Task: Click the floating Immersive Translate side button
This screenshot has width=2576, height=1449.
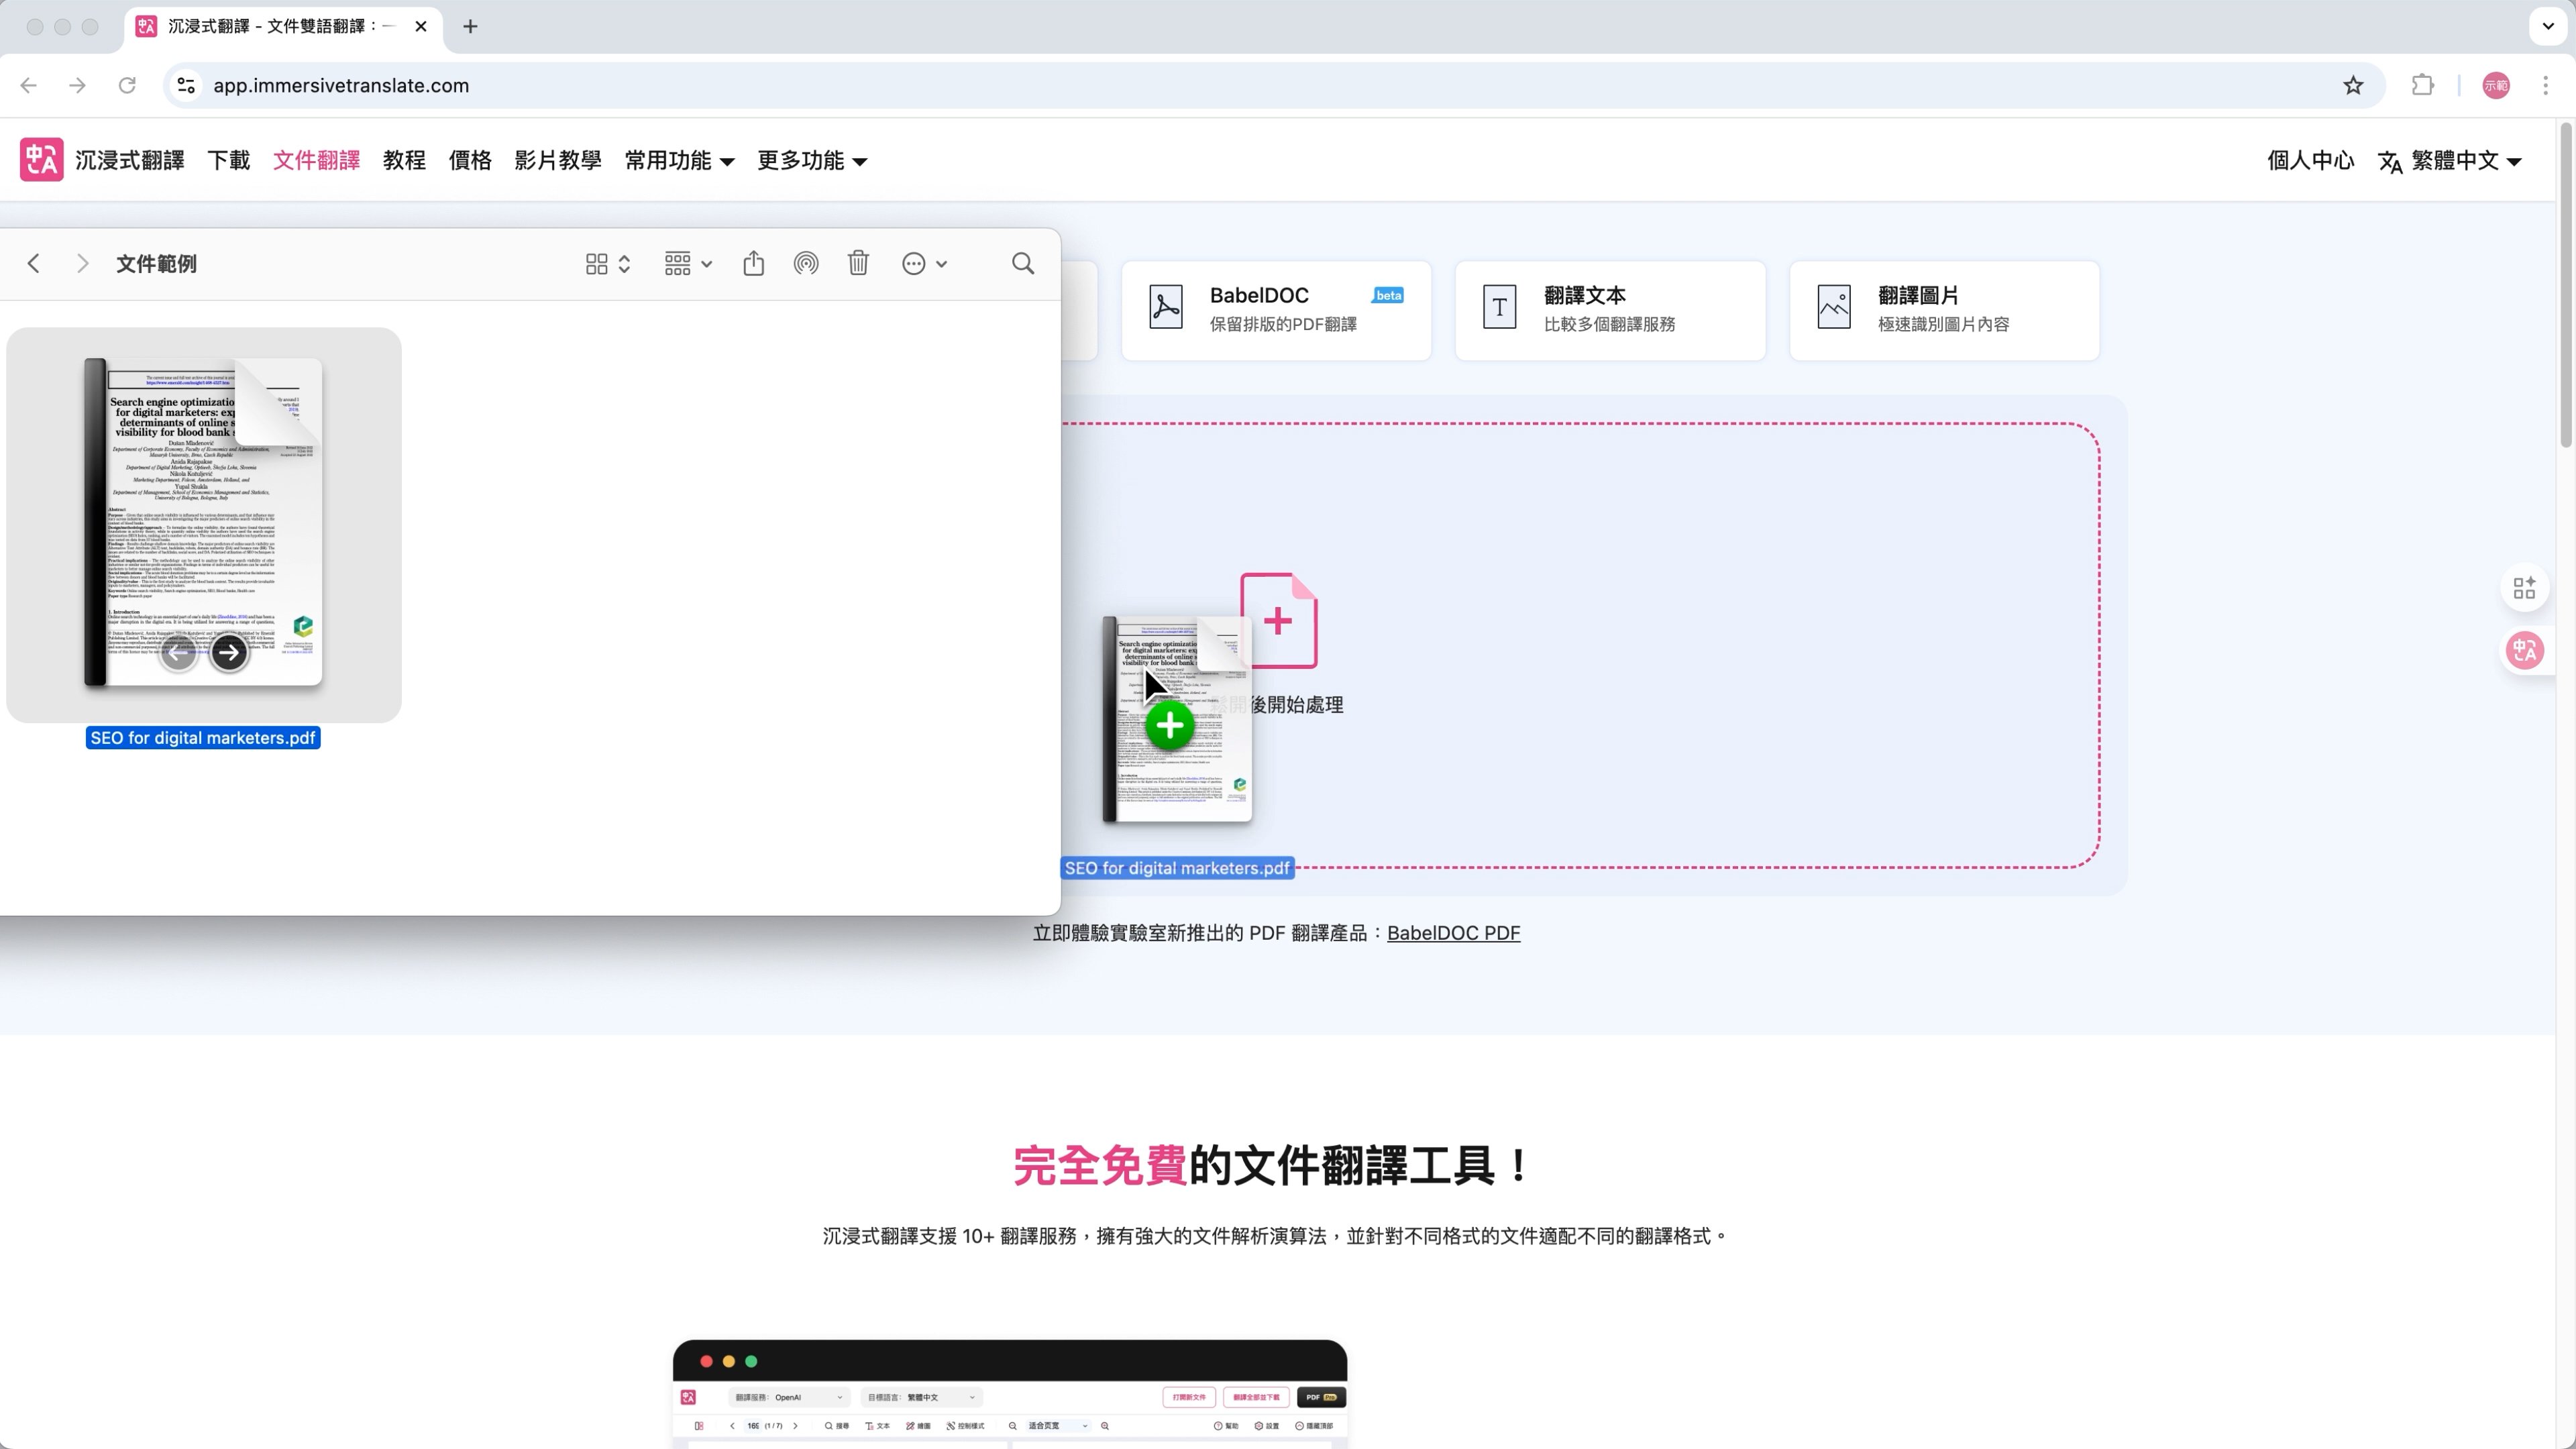Action: (2524, 651)
